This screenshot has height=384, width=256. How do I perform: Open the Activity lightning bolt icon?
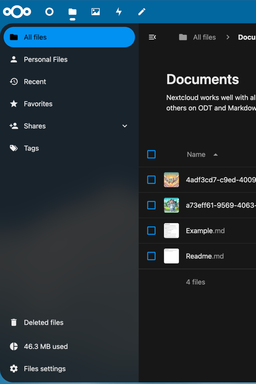119,12
